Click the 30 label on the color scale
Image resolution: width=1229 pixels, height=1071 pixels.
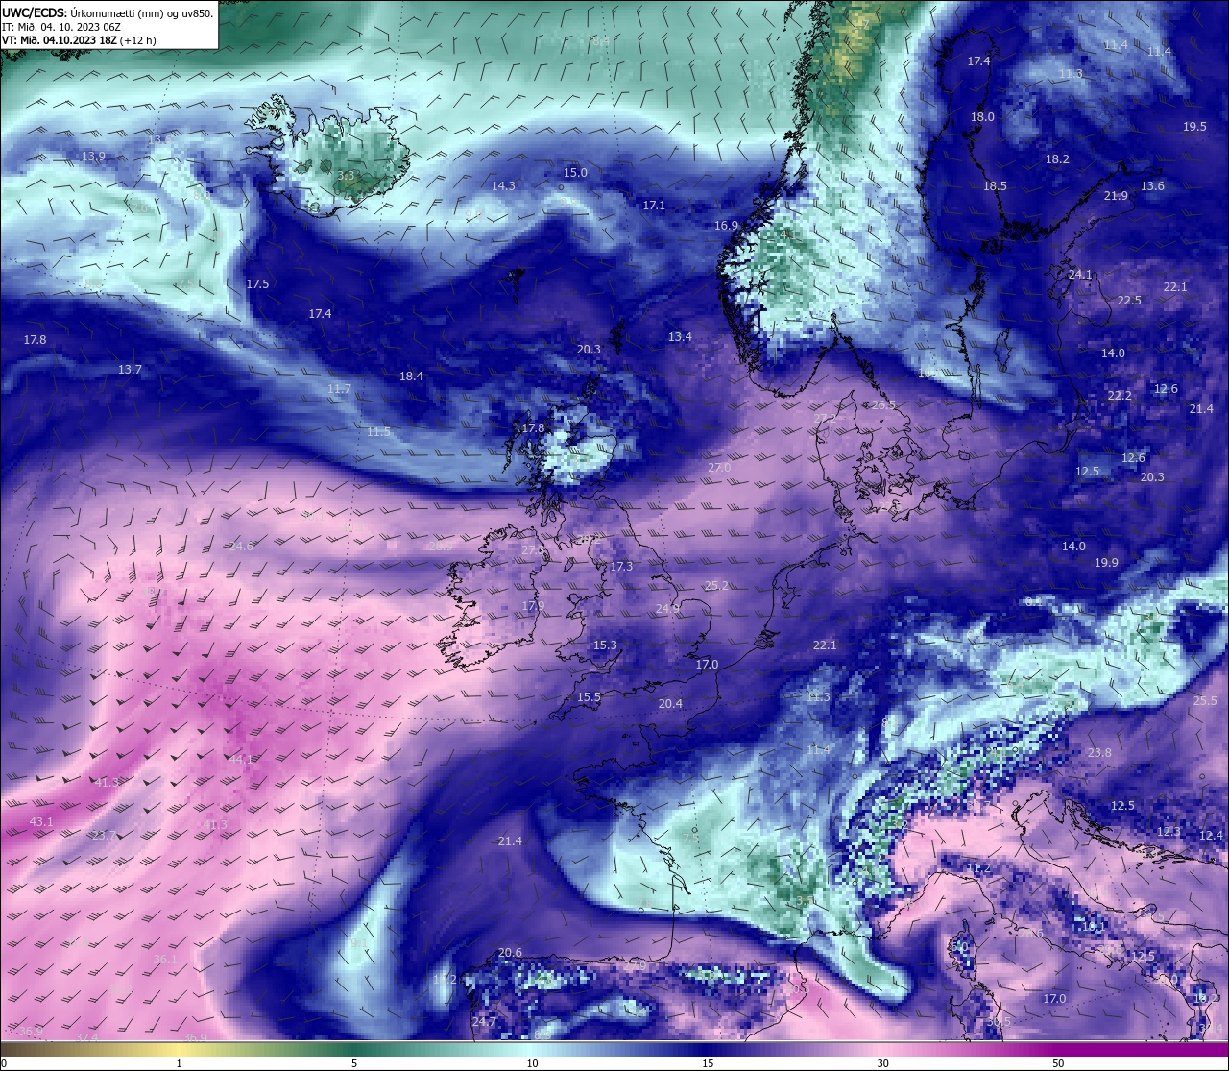click(882, 1063)
